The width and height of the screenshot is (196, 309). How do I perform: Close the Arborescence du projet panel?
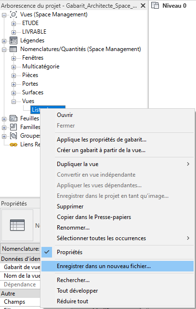(143, 5)
